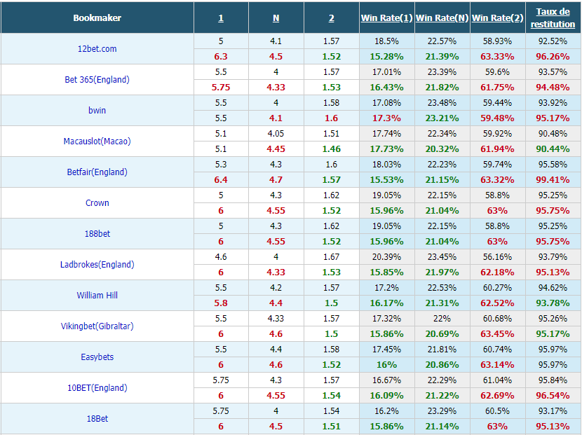Viewport: 582px width, 435px height.
Task: Open the Easybets bookmaker link
Action: 97,357
